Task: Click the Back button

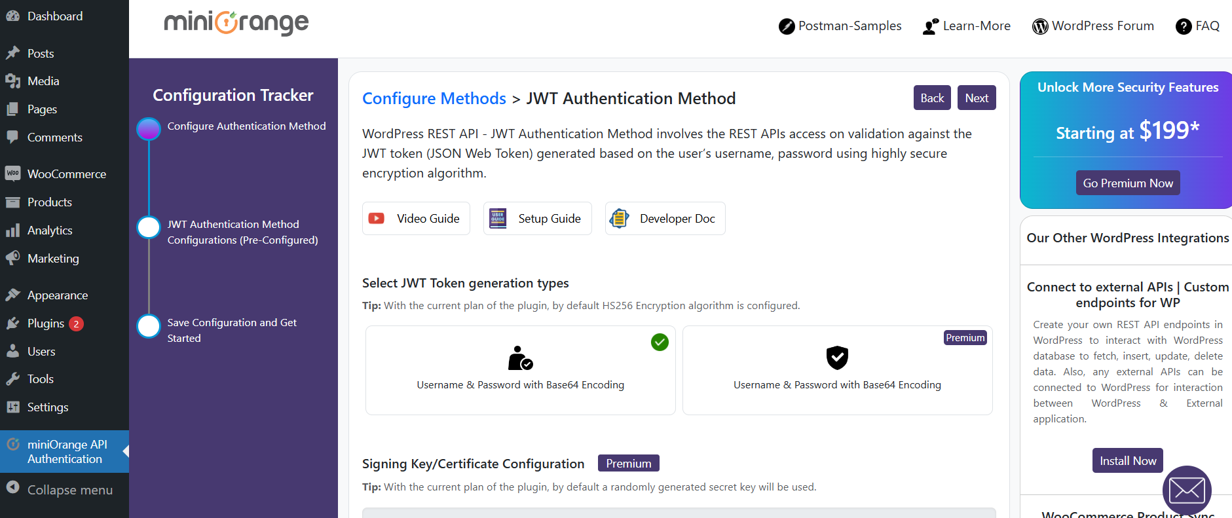Action: [x=932, y=98]
